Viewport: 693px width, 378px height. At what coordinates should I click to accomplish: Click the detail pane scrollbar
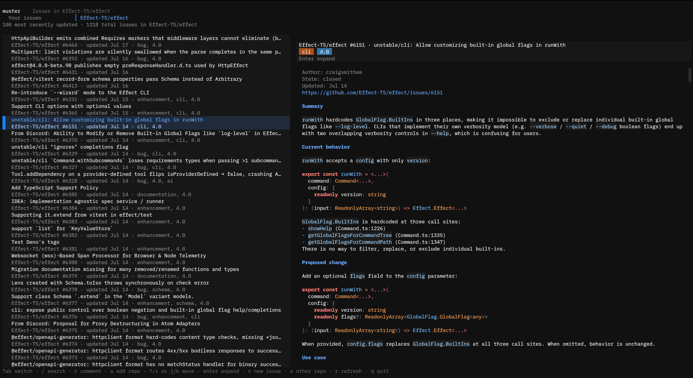click(x=690, y=75)
